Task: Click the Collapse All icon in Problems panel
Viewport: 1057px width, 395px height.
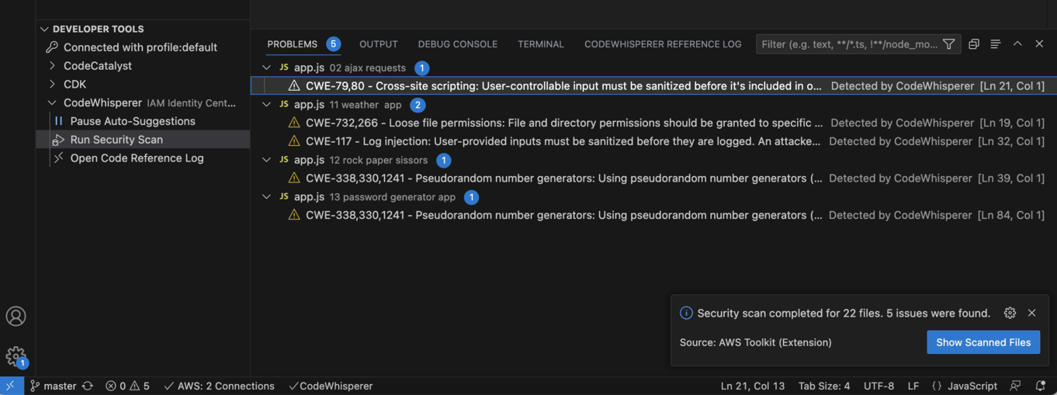Action: [x=974, y=44]
